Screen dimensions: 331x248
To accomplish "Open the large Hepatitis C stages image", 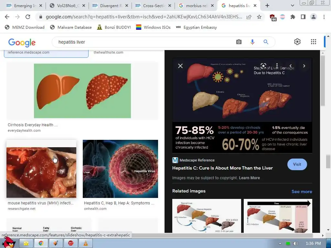I will (242, 106).
